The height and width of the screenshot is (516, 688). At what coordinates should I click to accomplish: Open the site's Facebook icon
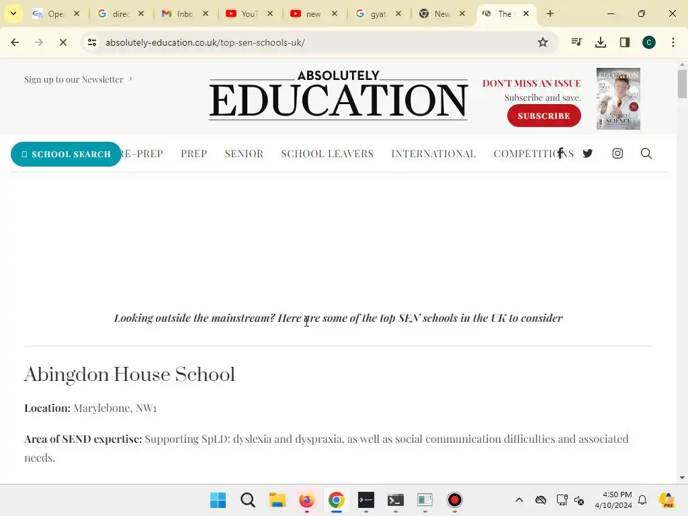[561, 153]
